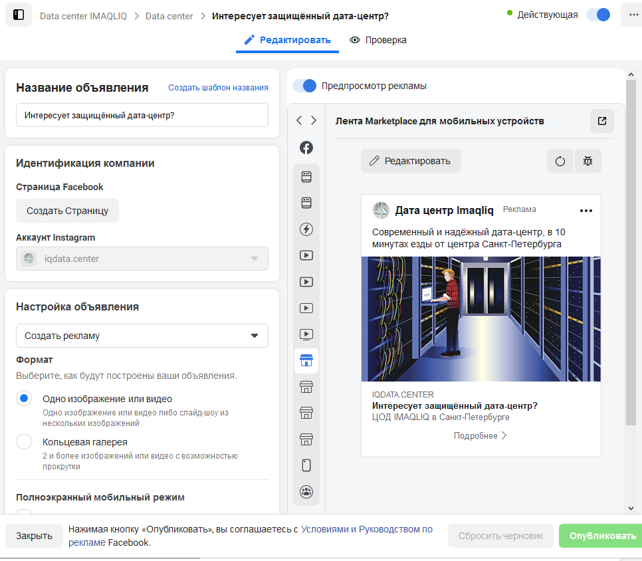Toggle the Действующая ad status switch
642x561 pixels.
[598, 15]
